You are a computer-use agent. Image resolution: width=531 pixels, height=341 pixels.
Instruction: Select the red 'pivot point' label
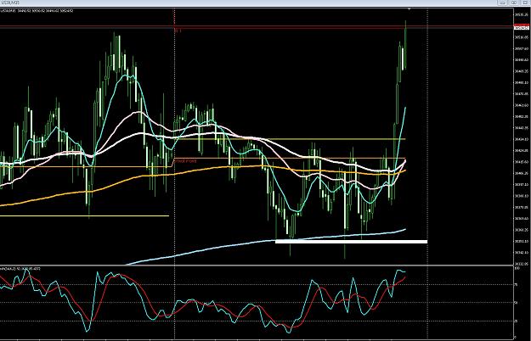(185, 161)
